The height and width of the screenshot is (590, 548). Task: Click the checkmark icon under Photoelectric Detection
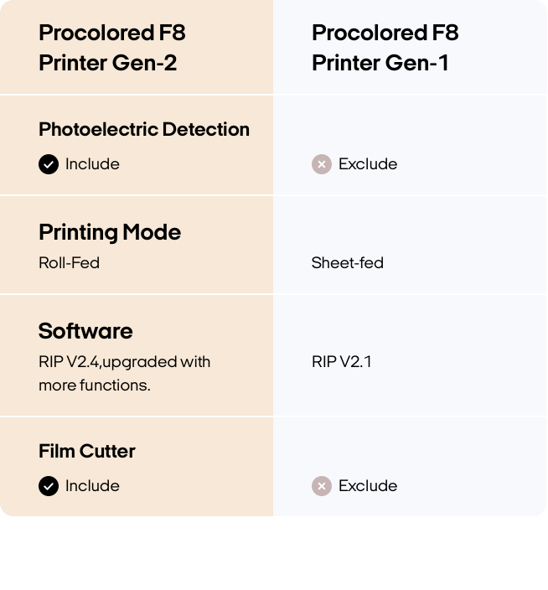[49, 164]
